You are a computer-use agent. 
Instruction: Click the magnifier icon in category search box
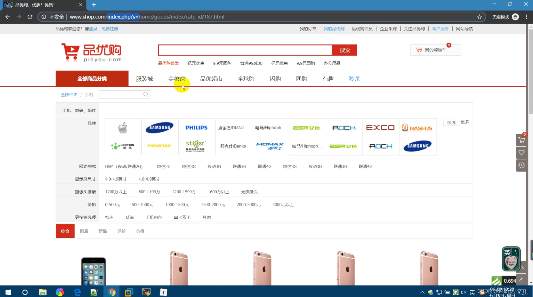146,94
